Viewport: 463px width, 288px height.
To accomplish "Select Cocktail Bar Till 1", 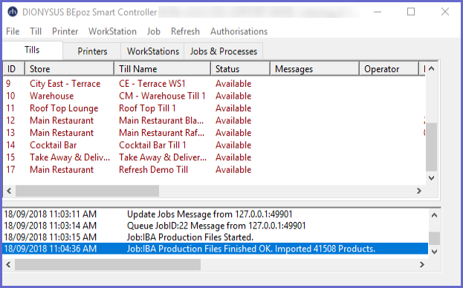I will (x=152, y=145).
